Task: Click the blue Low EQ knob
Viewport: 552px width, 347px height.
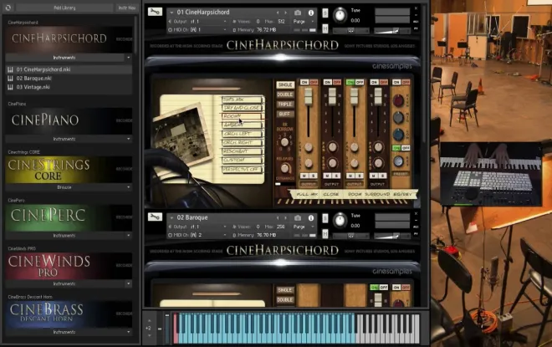Action: coord(398,135)
